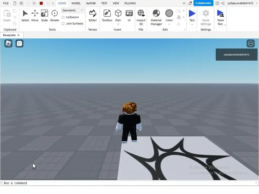The width and height of the screenshot is (259, 194).
Task: Select the Baseplate document tab
Action: tap(9, 35)
